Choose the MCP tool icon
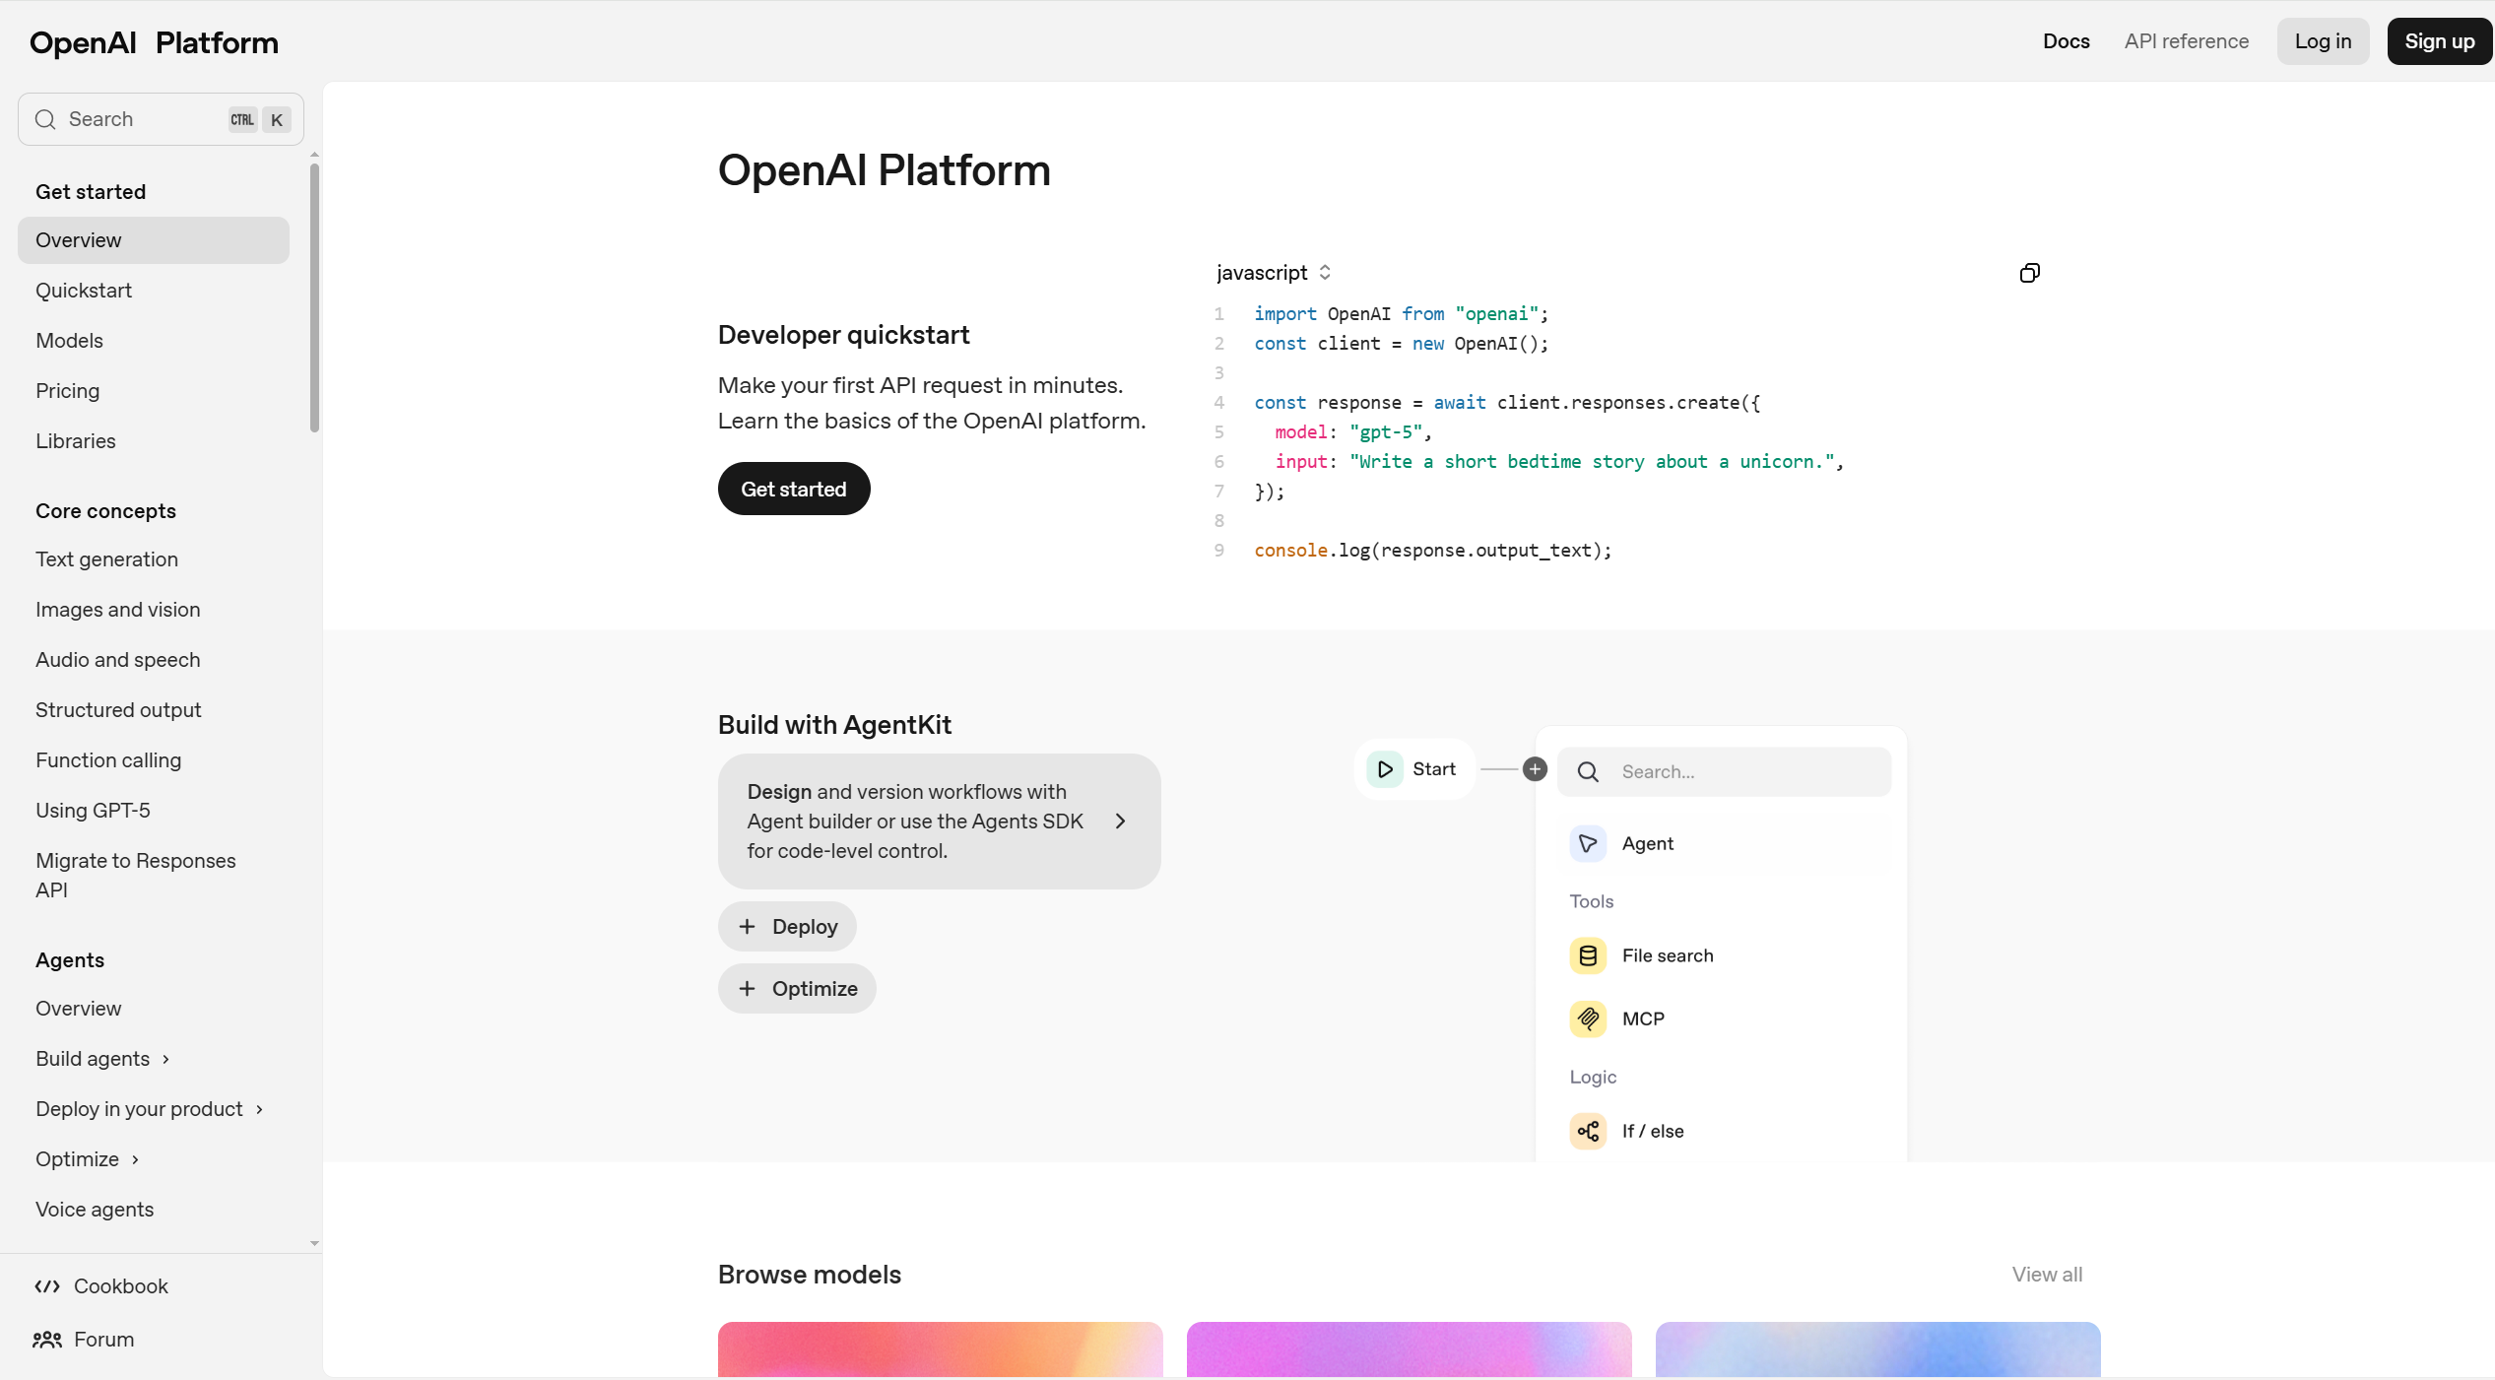The width and height of the screenshot is (2495, 1380). click(1588, 1019)
